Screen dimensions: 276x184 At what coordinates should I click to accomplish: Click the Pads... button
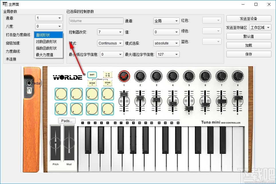(x=66, y=121)
